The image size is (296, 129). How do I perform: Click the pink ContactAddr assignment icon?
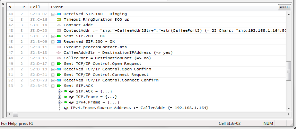tap(59, 30)
